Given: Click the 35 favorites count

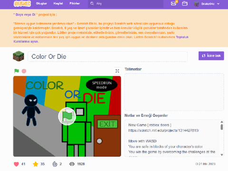Looking at the screenshot, I should (42, 164).
